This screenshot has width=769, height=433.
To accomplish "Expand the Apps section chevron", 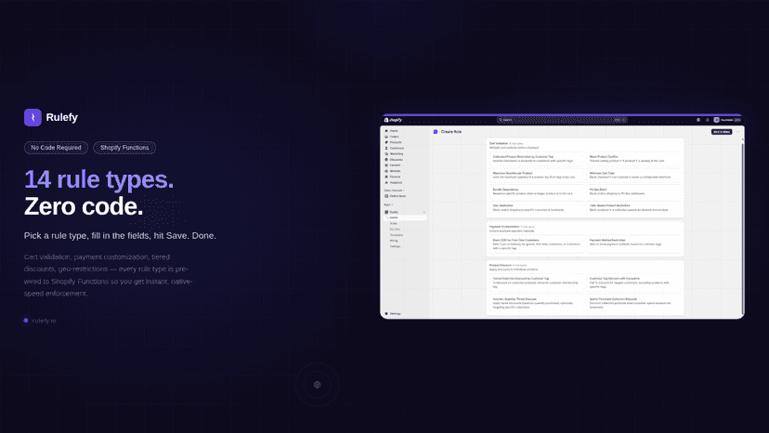I will (x=392, y=204).
